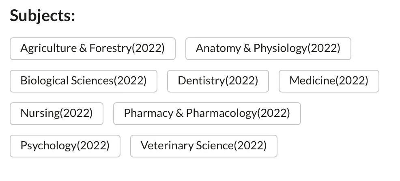Show Psychology 2022 subject results
Viewport: 400px width, 181px height.
coord(65,146)
